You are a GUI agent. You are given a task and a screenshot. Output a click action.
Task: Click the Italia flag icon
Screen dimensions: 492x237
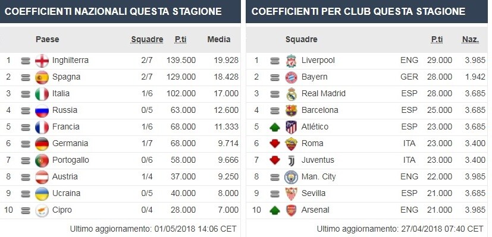(x=42, y=94)
